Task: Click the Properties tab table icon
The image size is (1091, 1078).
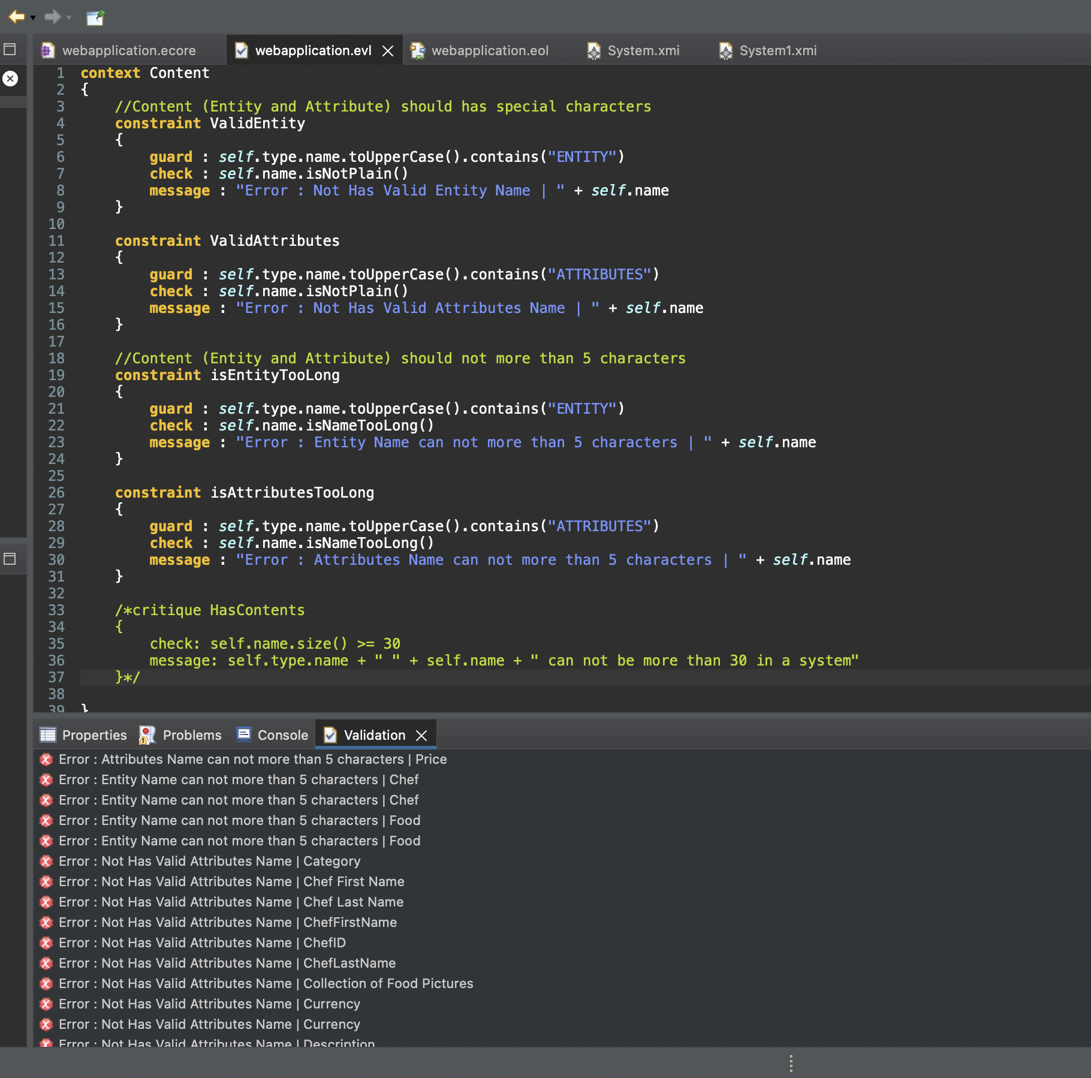Action: pyautogui.click(x=47, y=735)
